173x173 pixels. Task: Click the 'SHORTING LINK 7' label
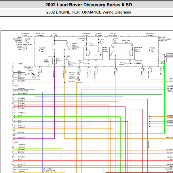coord(81,40)
